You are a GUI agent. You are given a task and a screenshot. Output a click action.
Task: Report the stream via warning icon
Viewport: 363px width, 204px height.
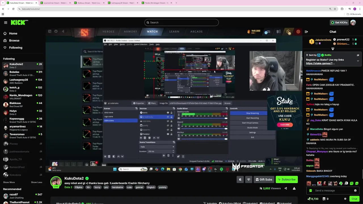pyautogui.click(x=294, y=188)
